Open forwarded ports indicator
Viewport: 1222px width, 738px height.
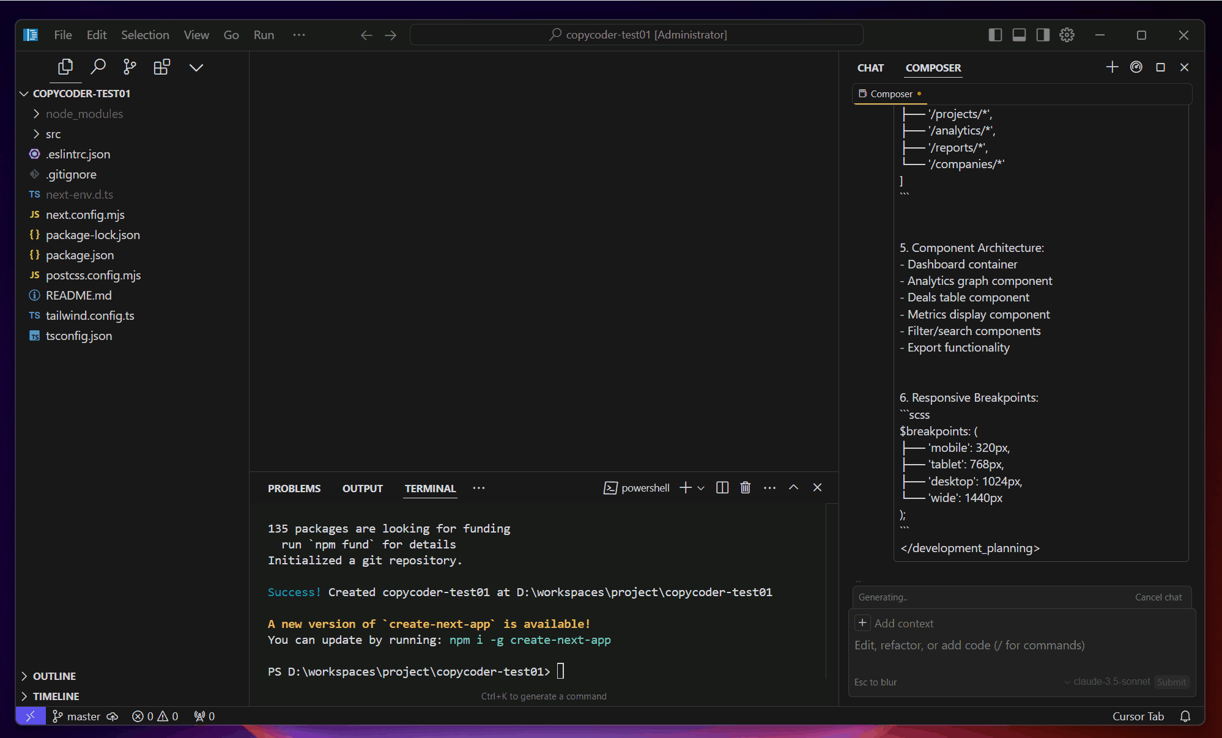[x=204, y=716]
